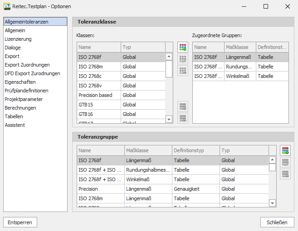Click remove group from class icon
Image resolution: width=298 pixels, height=231 pixels.
click(183, 118)
